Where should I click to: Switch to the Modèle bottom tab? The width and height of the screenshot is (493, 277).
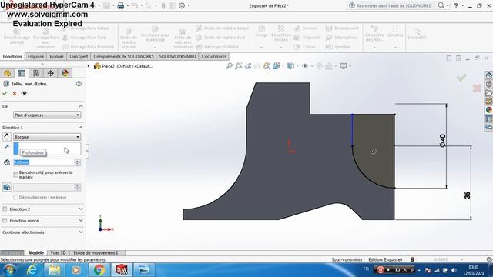pyautogui.click(x=36, y=252)
